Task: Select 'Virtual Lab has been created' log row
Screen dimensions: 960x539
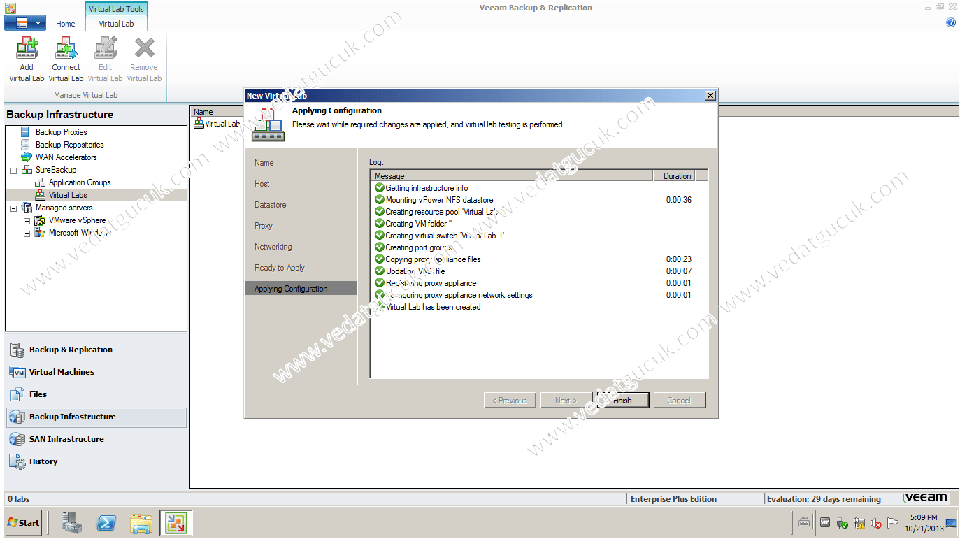Action: pos(539,307)
